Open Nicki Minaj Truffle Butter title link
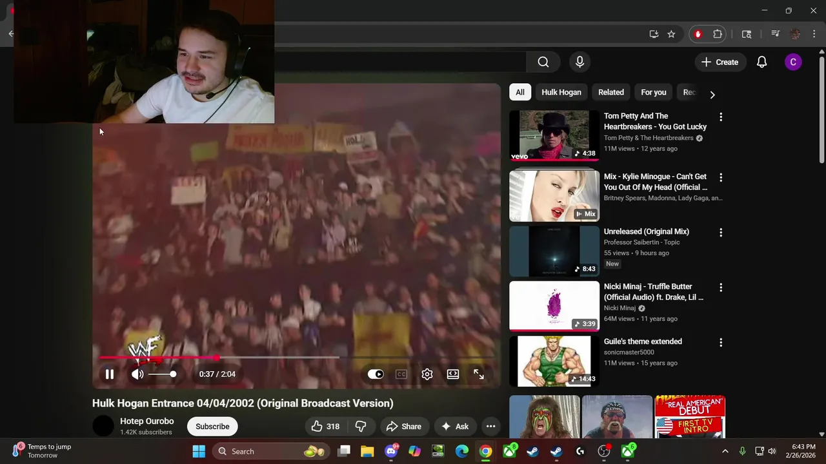This screenshot has height=464, width=826. coord(654,292)
